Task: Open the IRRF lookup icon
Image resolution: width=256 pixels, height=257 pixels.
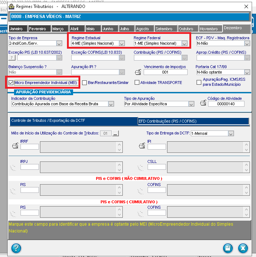Action: click(15, 146)
